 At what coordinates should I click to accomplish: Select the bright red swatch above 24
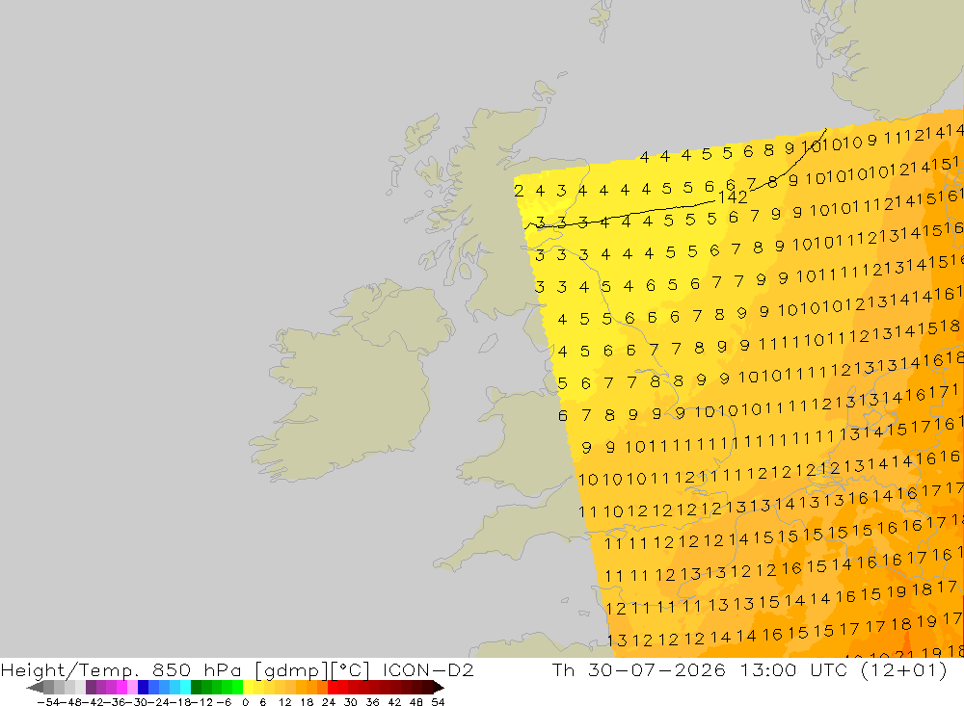(333, 688)
